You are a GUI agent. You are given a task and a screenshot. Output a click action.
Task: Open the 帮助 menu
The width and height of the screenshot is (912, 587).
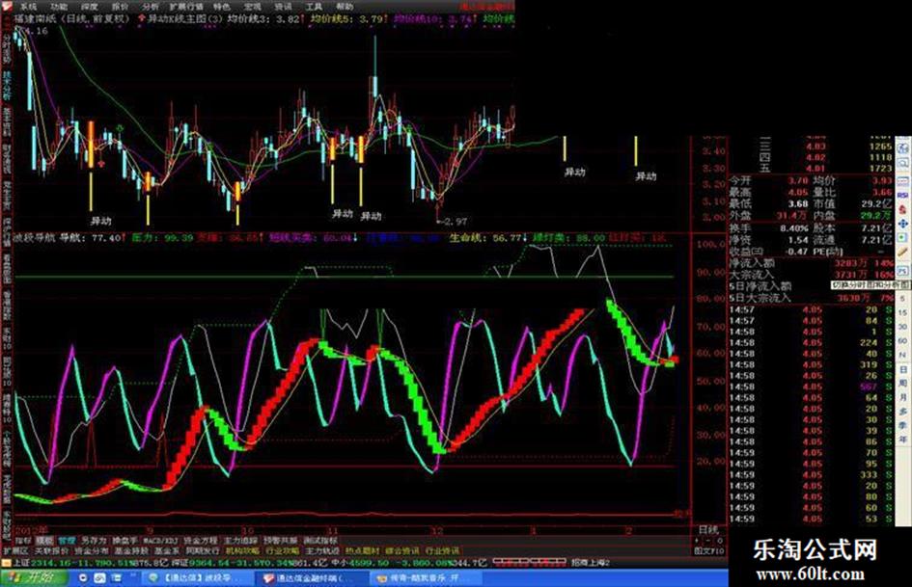pos(345,7)
